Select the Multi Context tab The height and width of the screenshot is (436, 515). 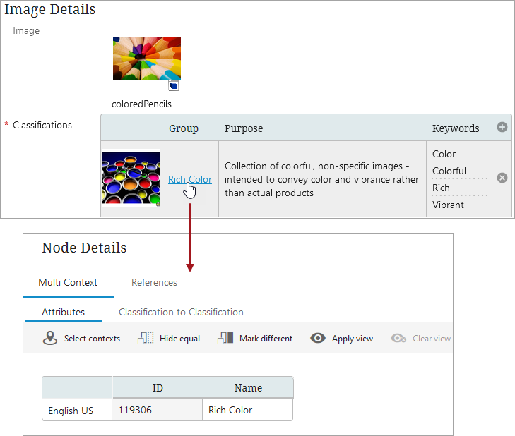(68, 282)
